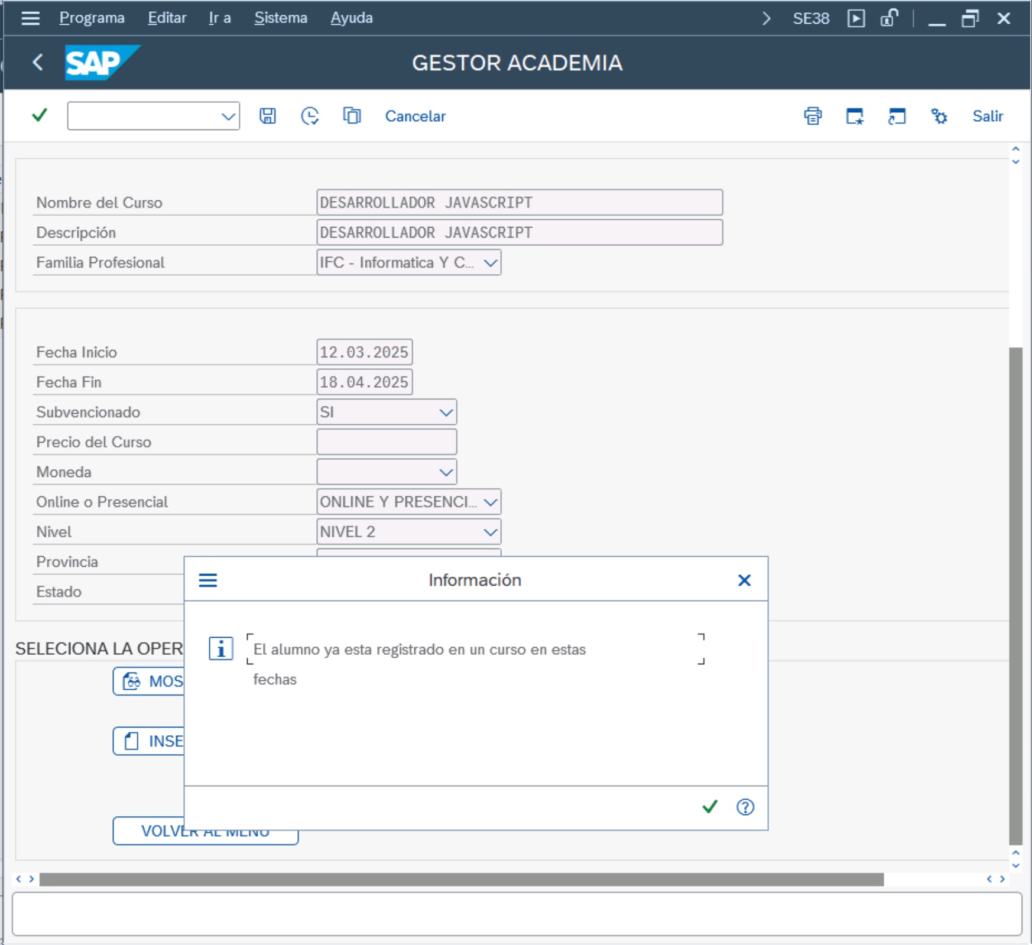Click the message text 'El alumno ya esta registrado'
Viewport: 1032px width, 945px height.
coord(419,650)
